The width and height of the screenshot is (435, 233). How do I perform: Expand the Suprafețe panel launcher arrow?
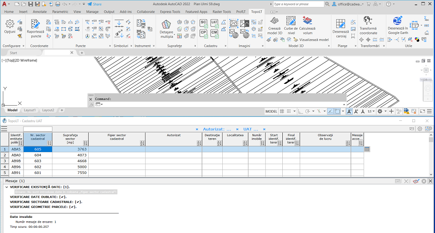pos(195,46)
